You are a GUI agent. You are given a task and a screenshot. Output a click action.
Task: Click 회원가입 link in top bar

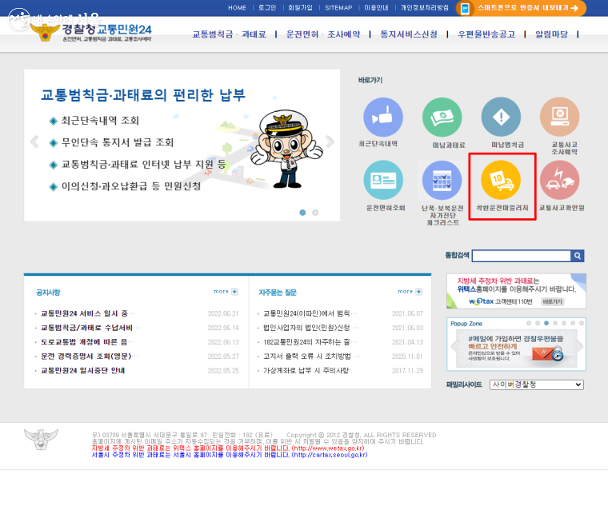(300, 8)
